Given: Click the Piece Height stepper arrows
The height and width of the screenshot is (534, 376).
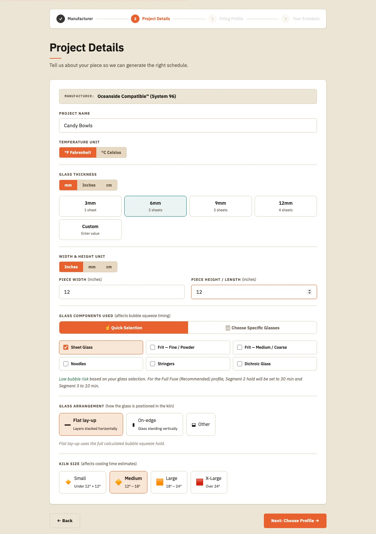Looking at the screenshot, I should click(x=309, y=292).
